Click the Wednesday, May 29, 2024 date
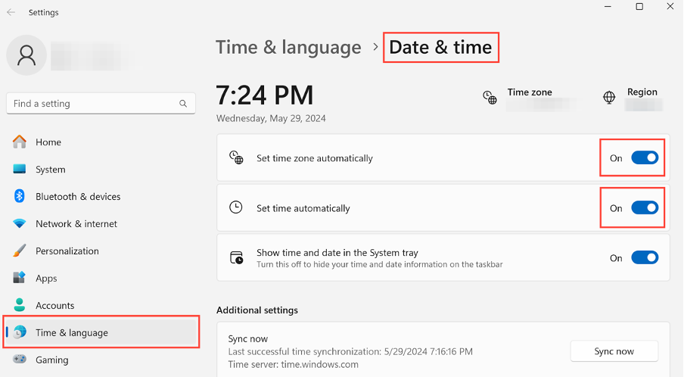Screen dimensions: 684x377 (x=271, y=118)
